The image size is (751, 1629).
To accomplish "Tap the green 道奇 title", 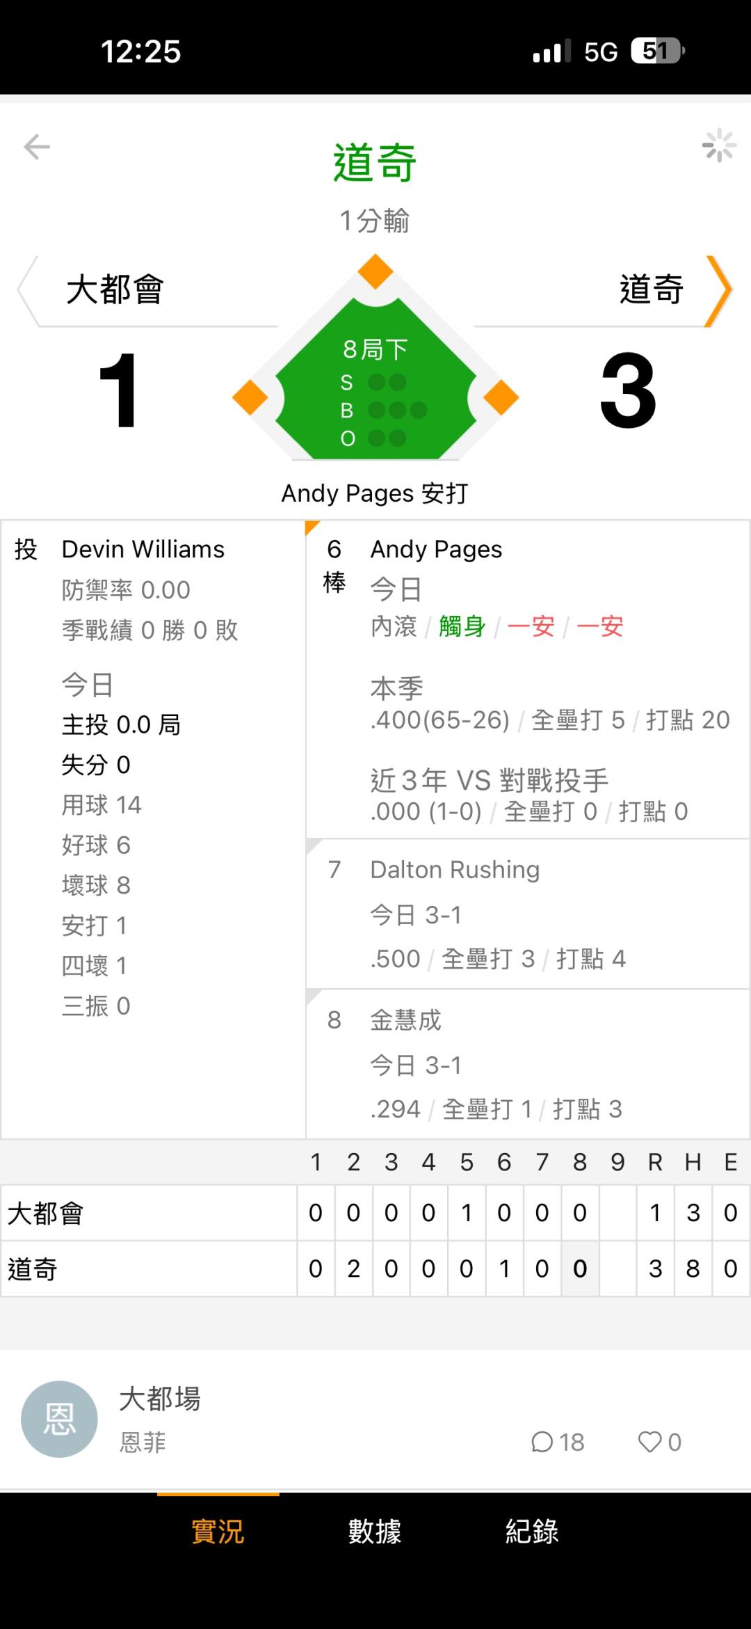I will (x=375, y=163).
